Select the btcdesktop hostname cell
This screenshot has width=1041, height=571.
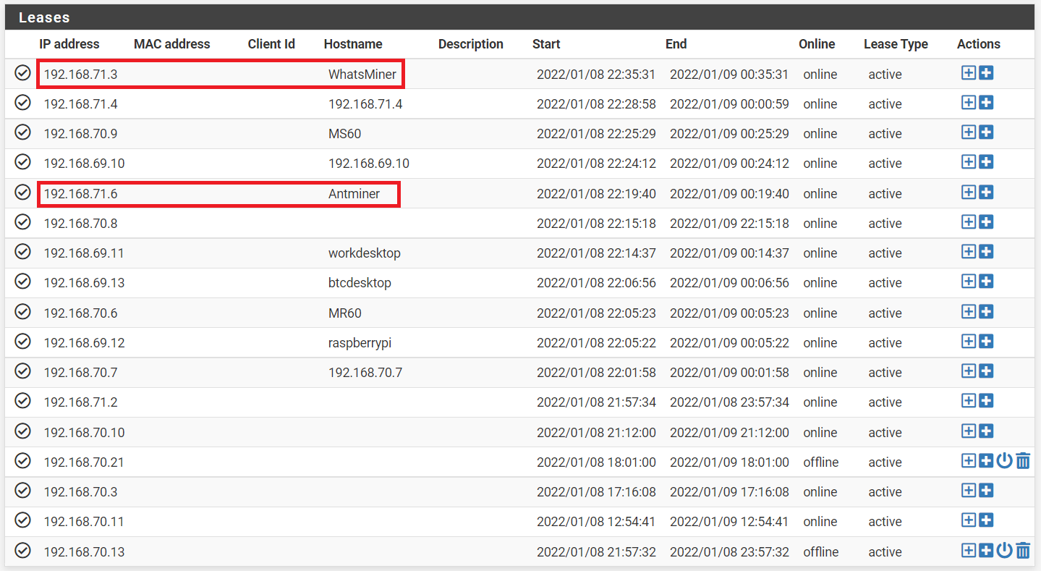360,283
